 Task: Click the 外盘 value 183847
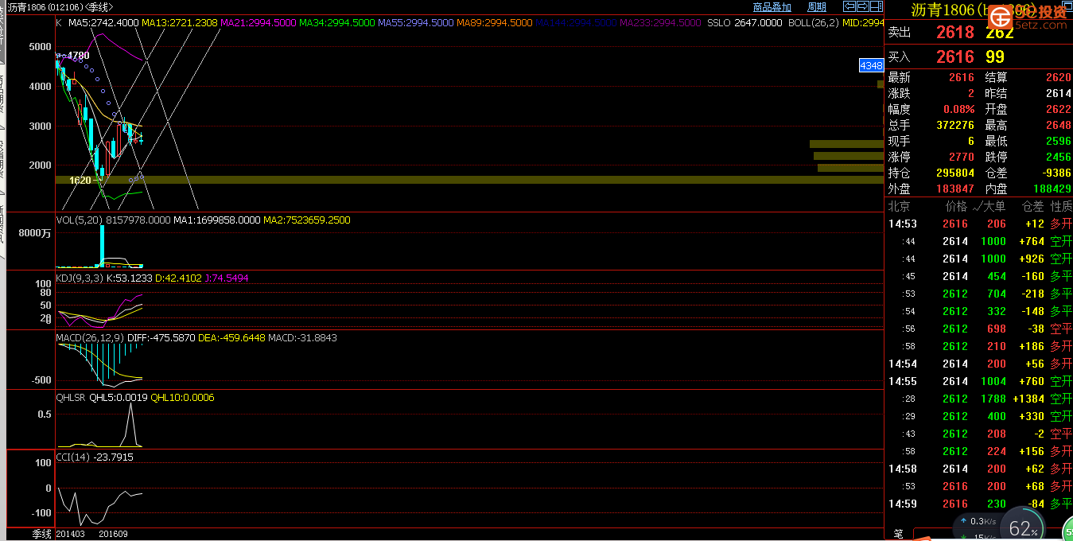[954, 189]
